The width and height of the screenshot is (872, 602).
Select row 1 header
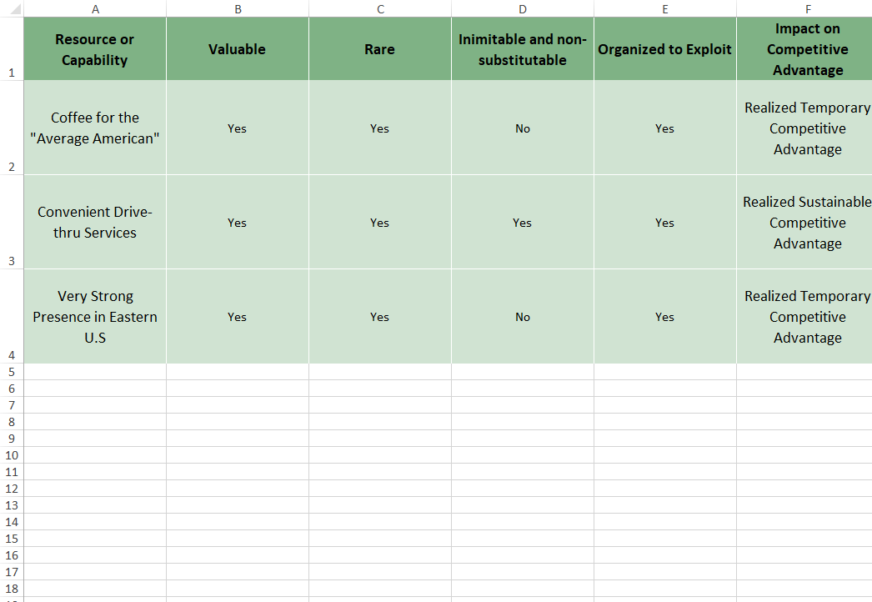[x=12, y=48]
